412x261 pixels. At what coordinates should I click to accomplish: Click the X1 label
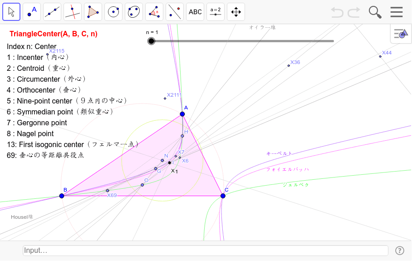pos(175,171)
